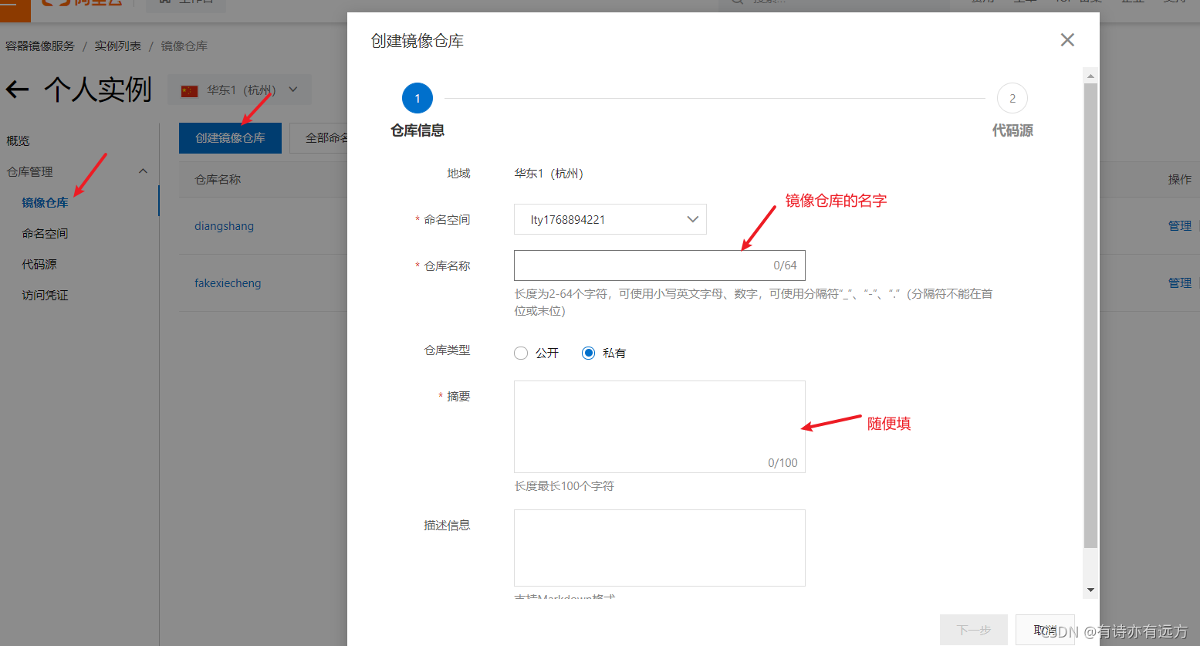Select the 公开 repository type option
The height and width of the screenshot is (646, 1200).
pyautogui.click(x=521, y=353)
